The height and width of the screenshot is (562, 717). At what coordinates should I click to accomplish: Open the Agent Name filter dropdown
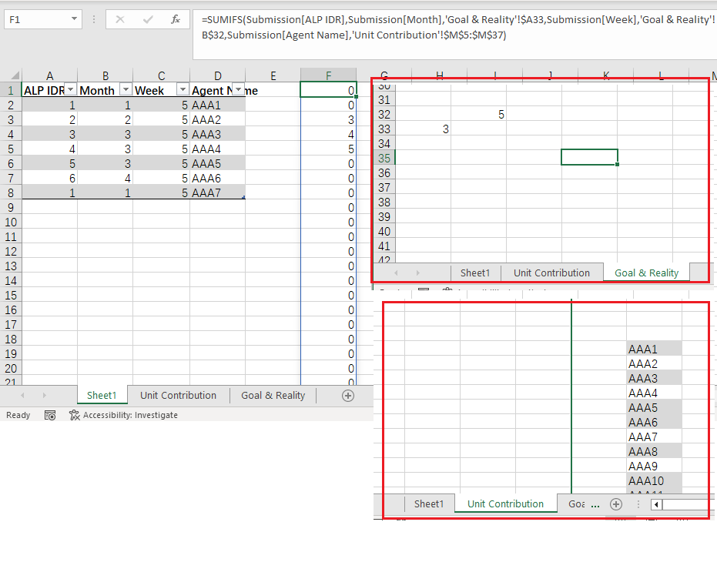[238, 89]
